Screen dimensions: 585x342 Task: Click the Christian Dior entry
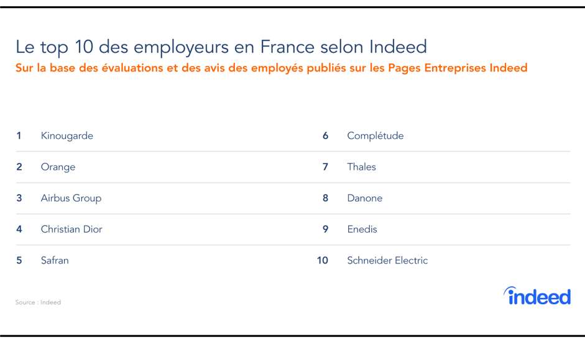71,229
